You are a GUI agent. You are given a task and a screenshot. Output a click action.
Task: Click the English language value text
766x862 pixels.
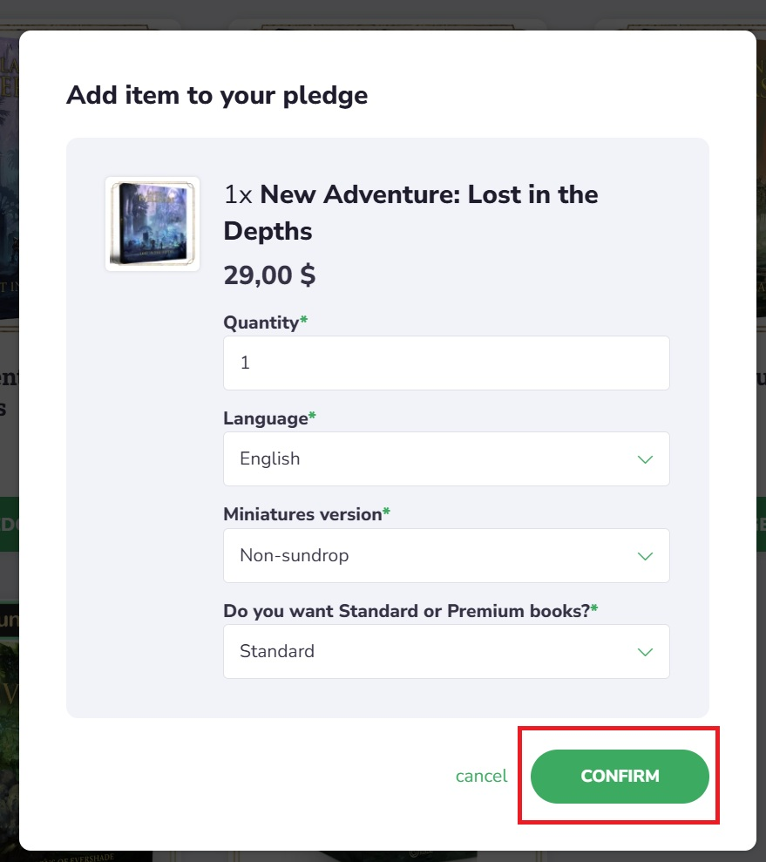click(x=270, y=458)
